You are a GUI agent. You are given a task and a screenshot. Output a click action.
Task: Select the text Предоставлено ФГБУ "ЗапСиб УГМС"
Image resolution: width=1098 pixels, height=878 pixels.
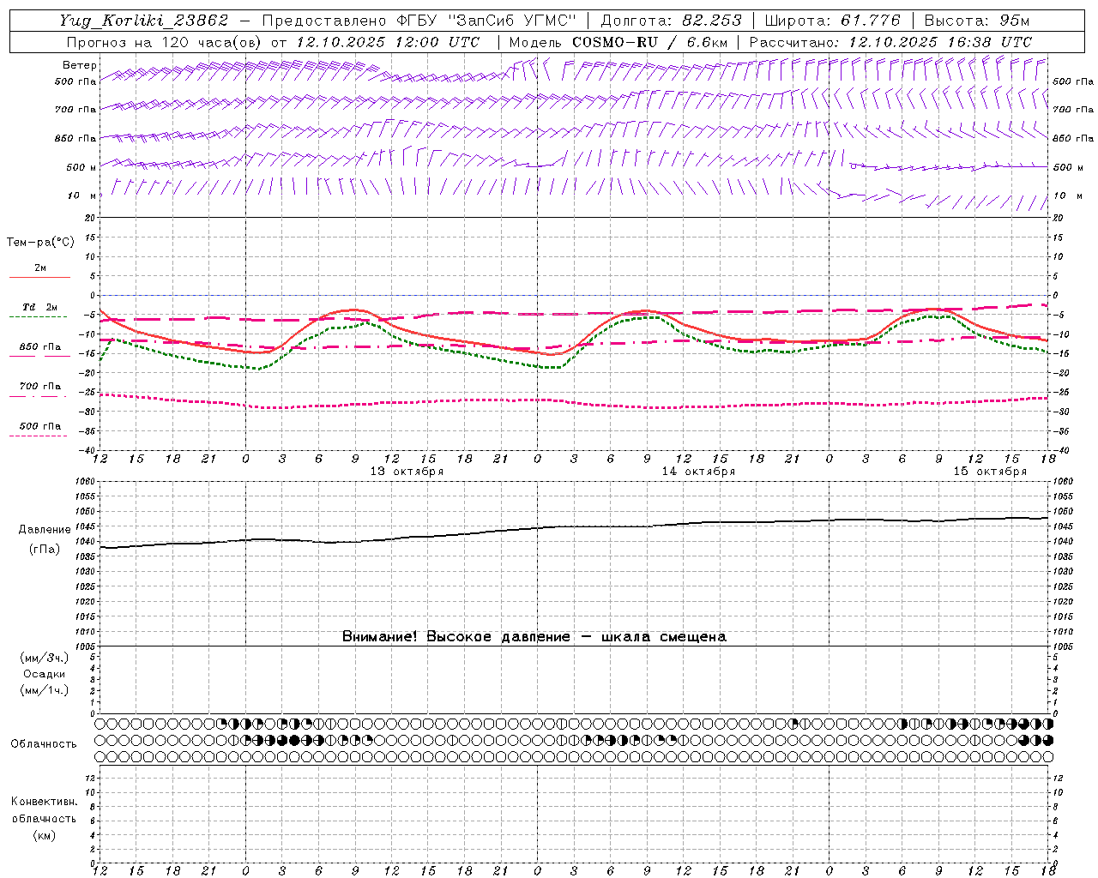[419, 21]
